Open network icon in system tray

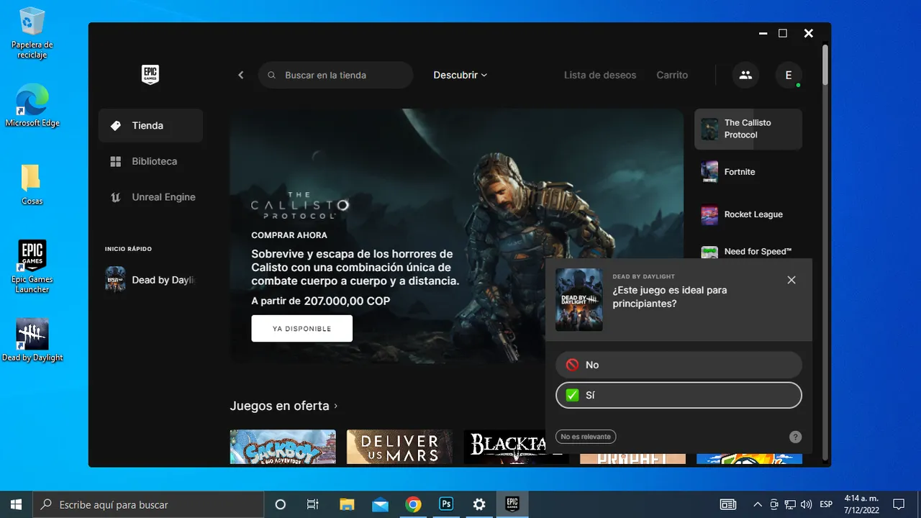790,504
